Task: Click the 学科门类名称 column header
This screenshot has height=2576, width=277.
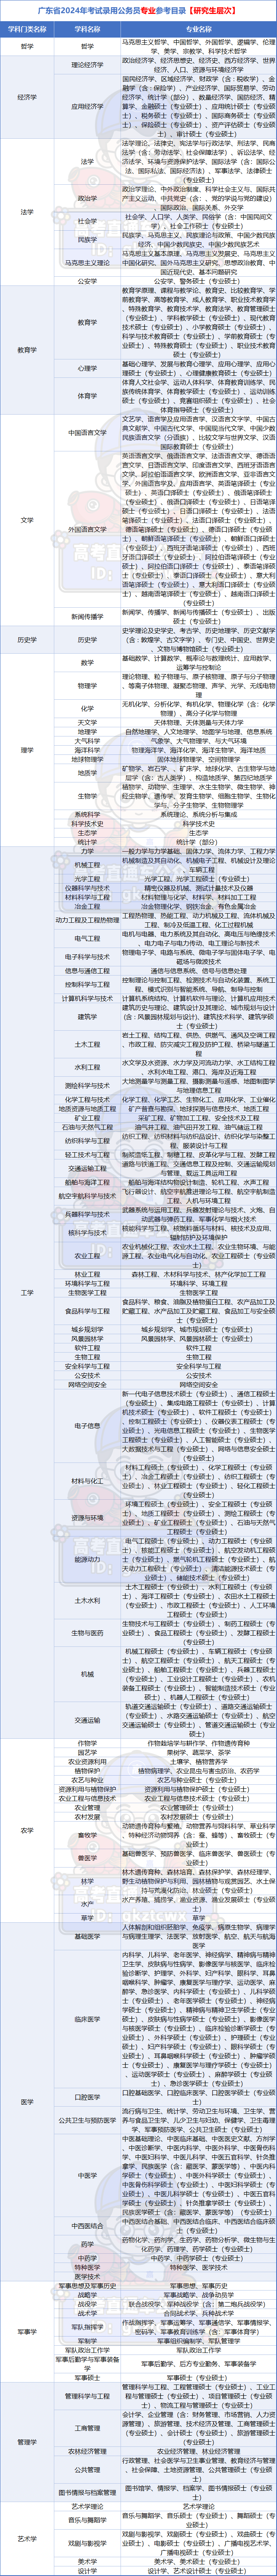Action: click(x=28, y=30)
